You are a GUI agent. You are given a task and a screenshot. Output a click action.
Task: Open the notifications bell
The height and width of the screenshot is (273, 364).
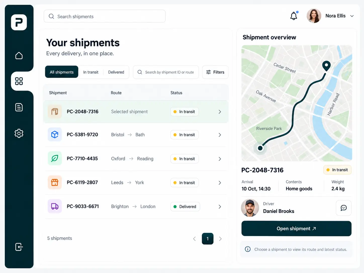click(x=294, y=16)
